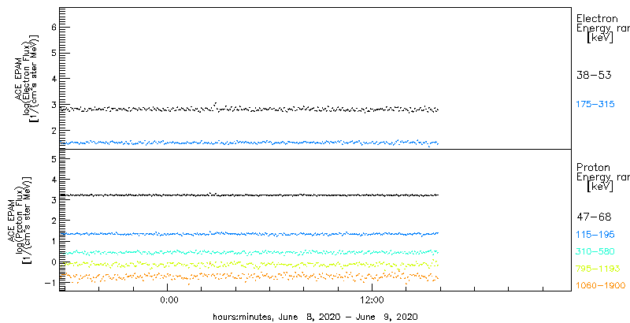Image resolution: width=630 pixels, height=323 pixels.
Task: Click the Proton legend heading
Action: (593, 168)
